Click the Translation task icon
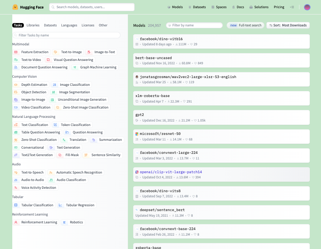 point(64,140)
